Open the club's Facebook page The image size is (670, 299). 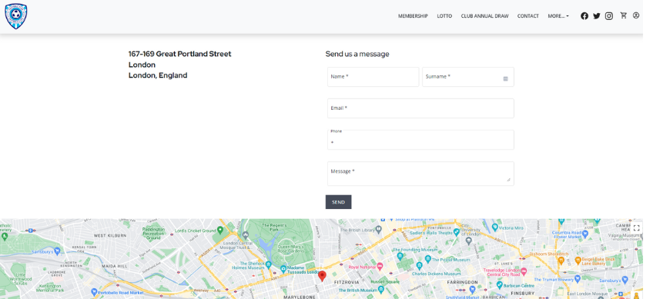(584, 16)
